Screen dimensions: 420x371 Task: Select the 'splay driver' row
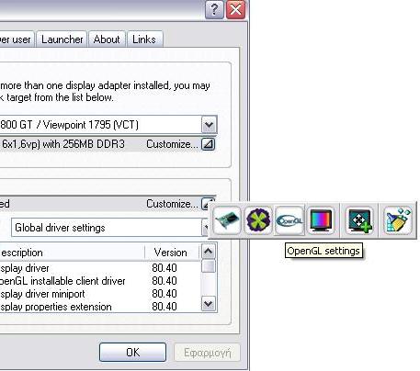click(x=99, y=268)
